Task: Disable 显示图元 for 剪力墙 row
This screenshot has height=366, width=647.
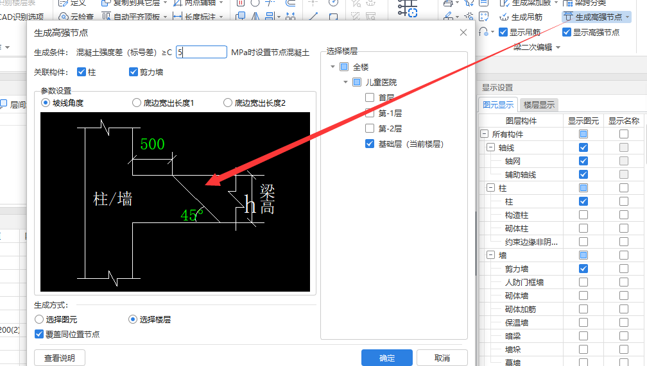Action: [x=583, y=269]
